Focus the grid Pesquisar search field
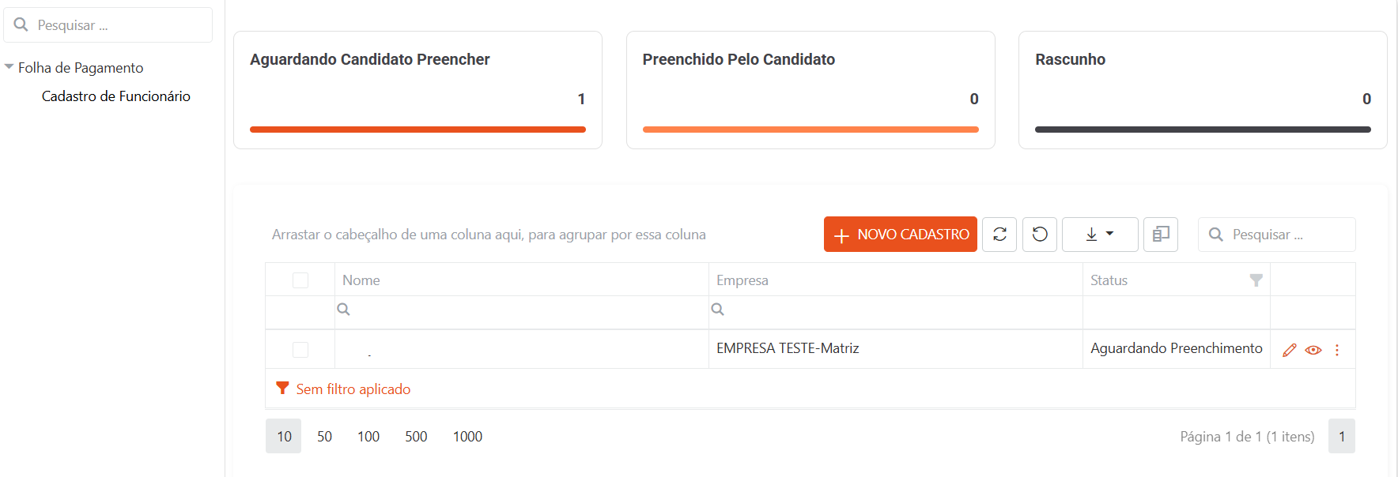Screen dimensions: 1398x477 [1277, 235]
